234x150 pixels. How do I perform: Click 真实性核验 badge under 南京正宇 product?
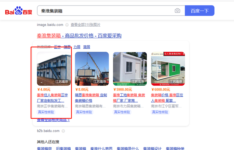tap(46, 112)
